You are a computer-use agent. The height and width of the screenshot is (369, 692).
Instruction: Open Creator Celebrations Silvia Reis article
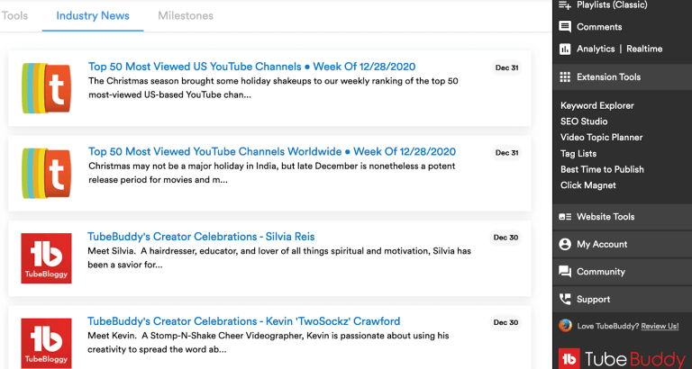[201, 237]
